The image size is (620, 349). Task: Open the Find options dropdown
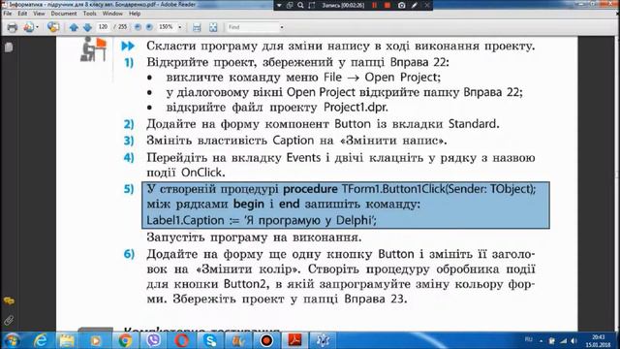coord(282,27)
